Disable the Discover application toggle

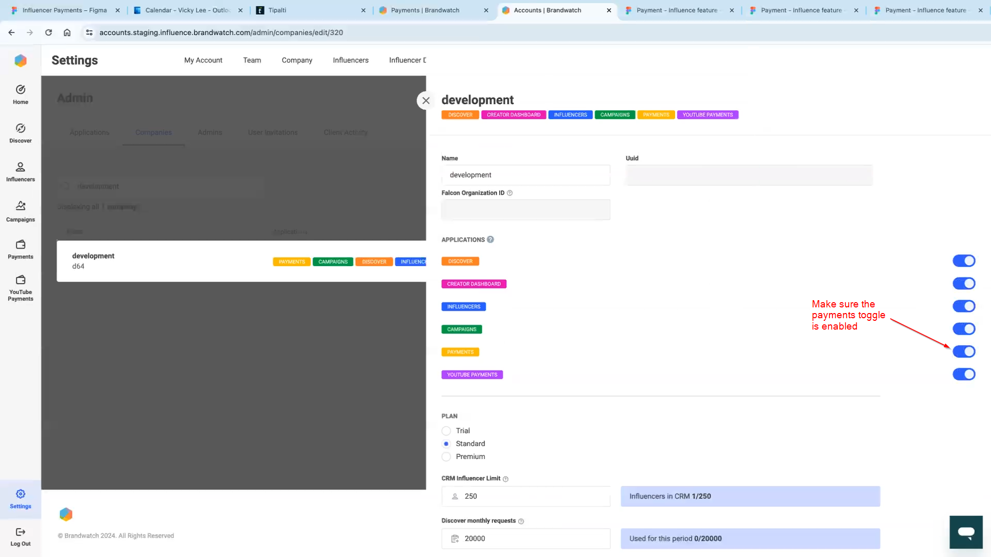click(x=964, y=261)
